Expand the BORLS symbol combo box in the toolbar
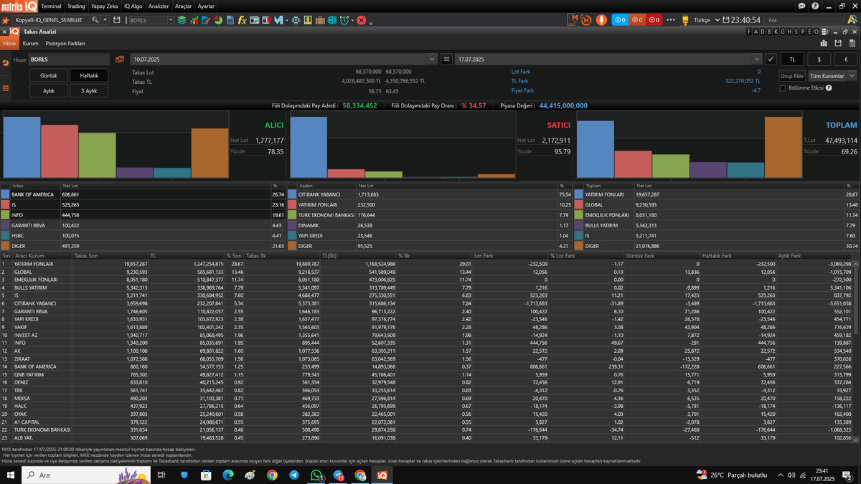 [x=171, y=20]
